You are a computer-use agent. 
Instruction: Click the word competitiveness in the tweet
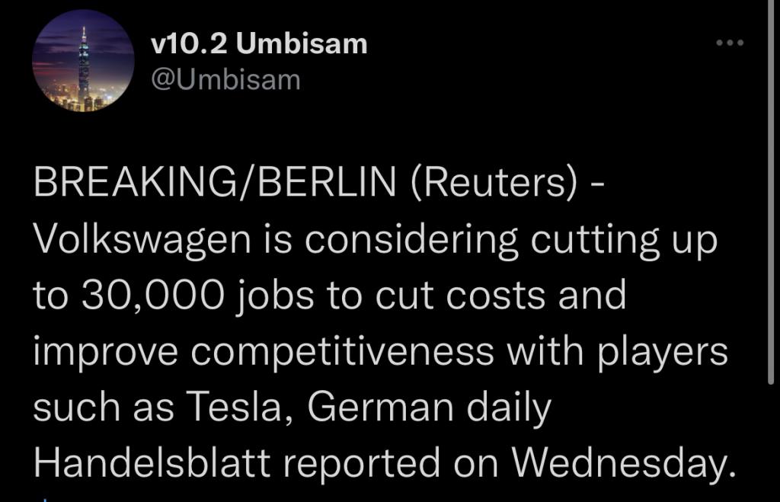[342, 352]
